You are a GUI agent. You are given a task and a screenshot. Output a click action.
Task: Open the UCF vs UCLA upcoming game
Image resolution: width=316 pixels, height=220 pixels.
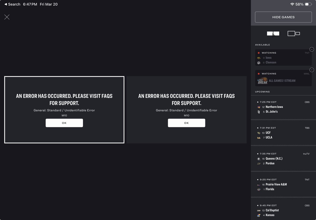pyautogui.click(x=283, y=133)
